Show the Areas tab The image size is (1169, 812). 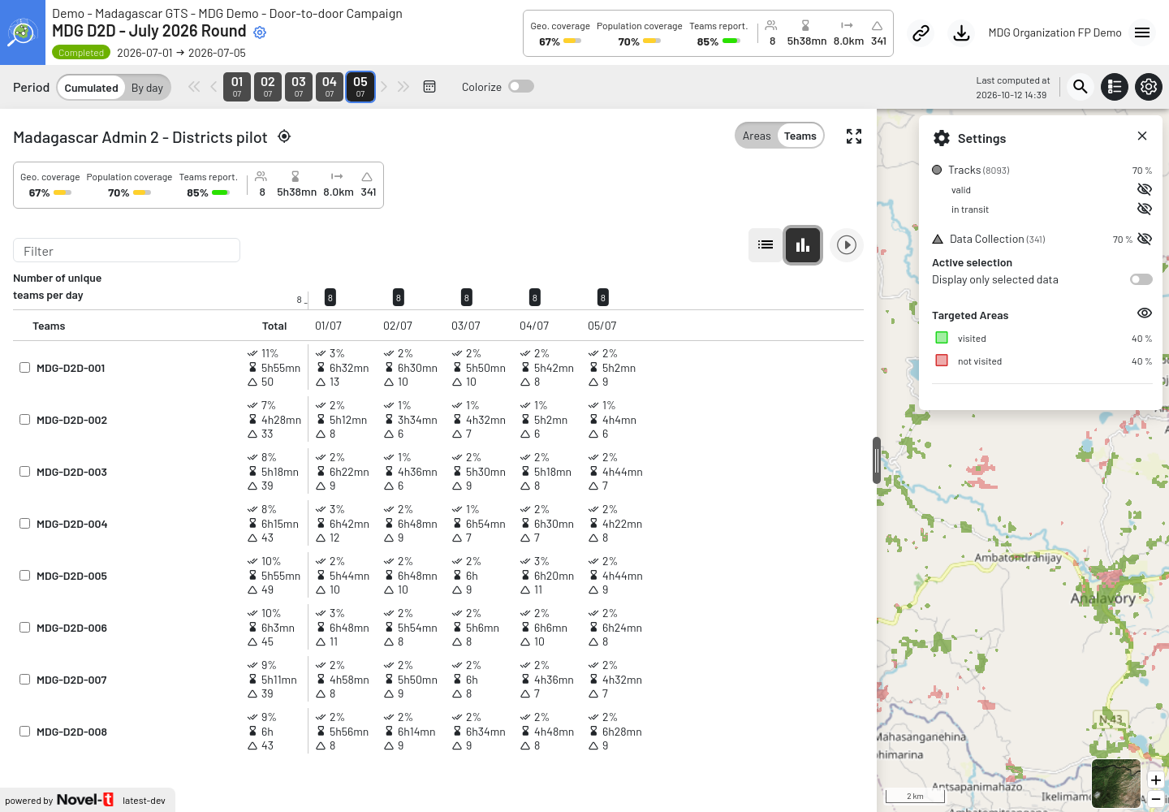tap(757, 136)
